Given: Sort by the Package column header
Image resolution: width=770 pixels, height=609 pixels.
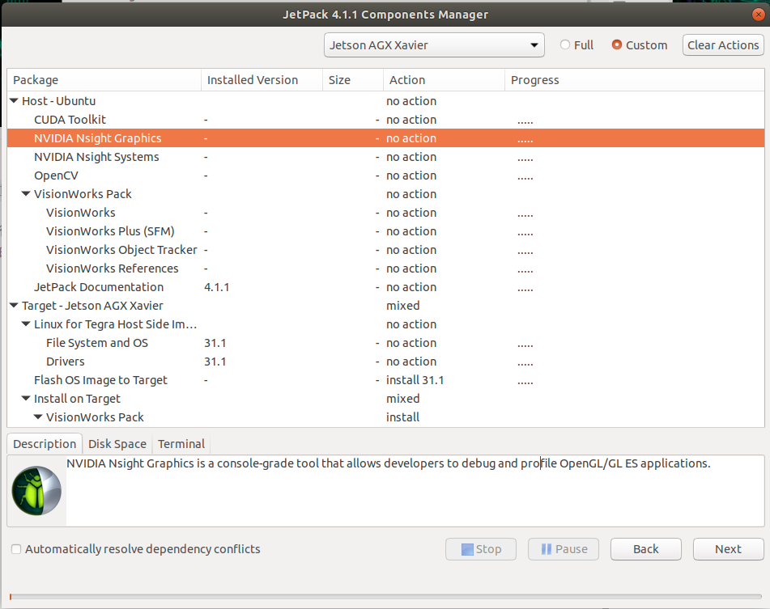Looking at the screenshot, I should tap(104, 80).
